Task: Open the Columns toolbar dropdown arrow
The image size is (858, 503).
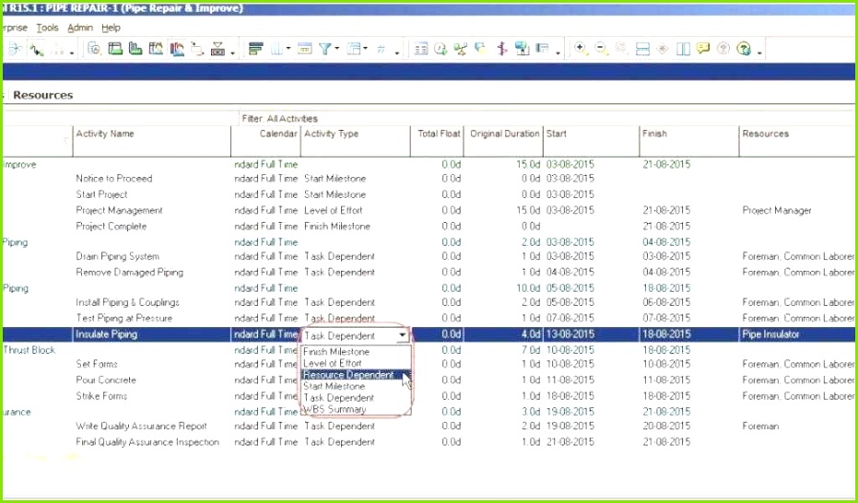Action: (x=288, y=48)
